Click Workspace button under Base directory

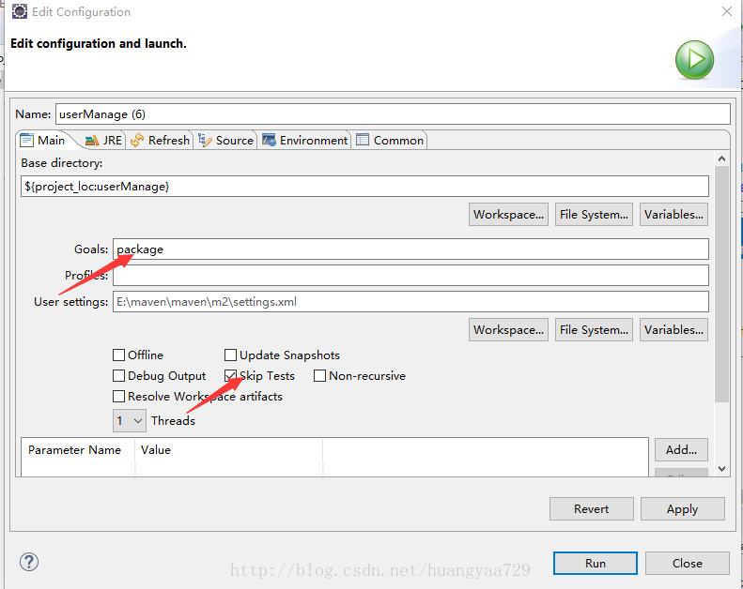point(508,215)
